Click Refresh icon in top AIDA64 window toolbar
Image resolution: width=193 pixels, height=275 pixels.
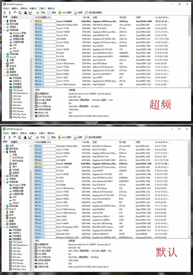(x=20, y=13)
